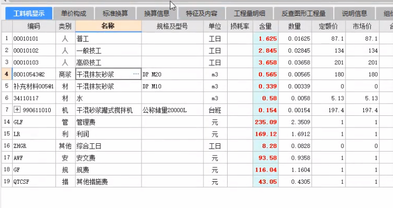Click name cell 管理费
The image size is (393, 208).
pyautogui.click(x=108, y=122)
